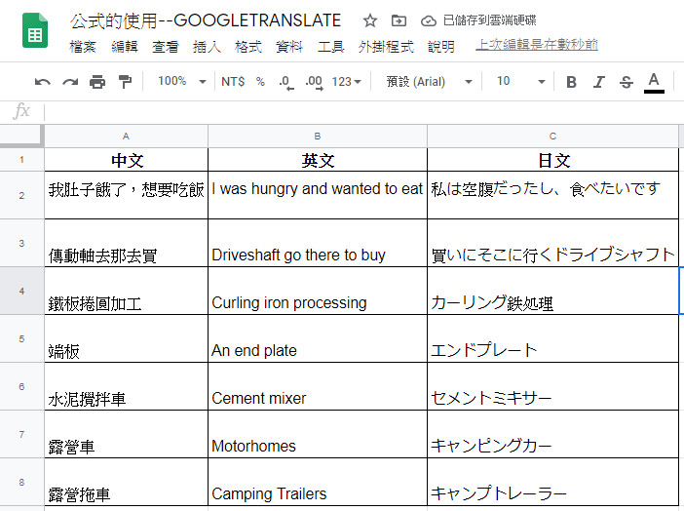Select the 日文 header cell
Screen dimensions: 684x511
click(x=552, y=160)
